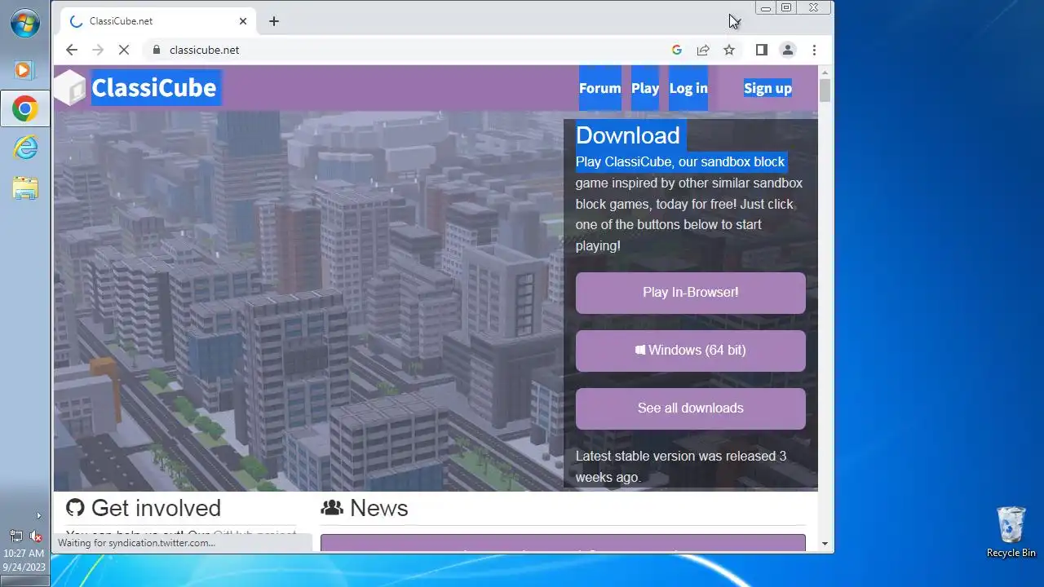The height and width of the screenshot is (587, 1044).
Task: Click the Chrome forward arrow
Action: pos(98,50)
